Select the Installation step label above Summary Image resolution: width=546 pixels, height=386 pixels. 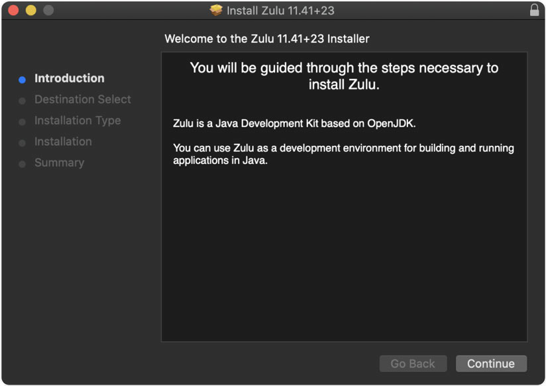[x=63, y=141]
